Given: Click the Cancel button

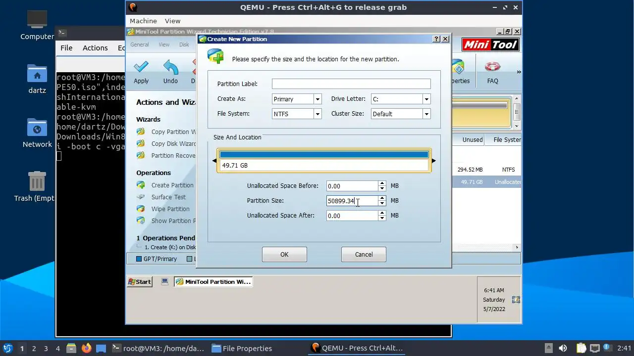Looking at the screenshot, I should click(364, 254).
